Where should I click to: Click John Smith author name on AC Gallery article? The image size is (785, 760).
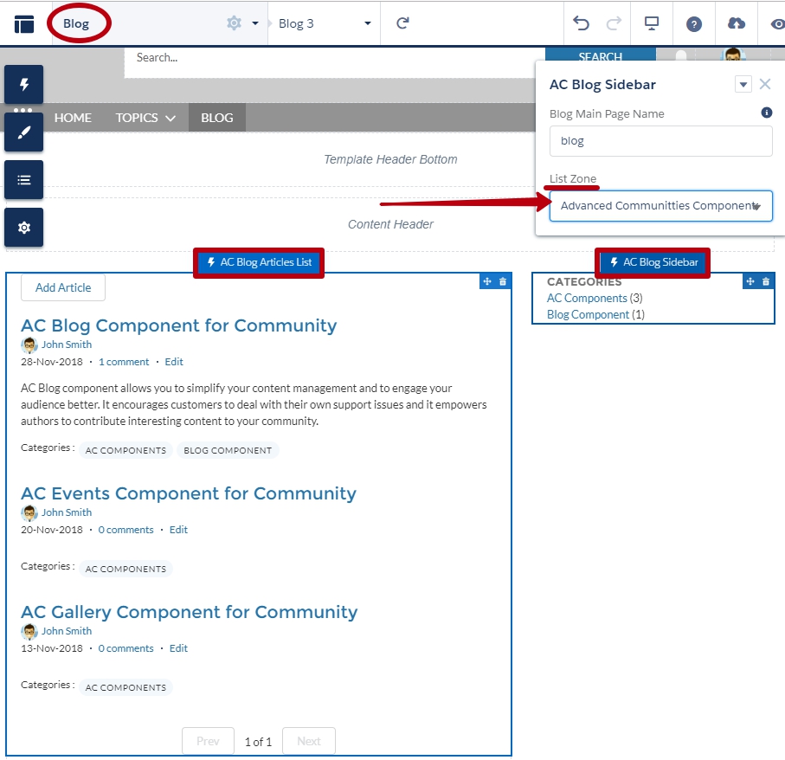coord(67,631)
